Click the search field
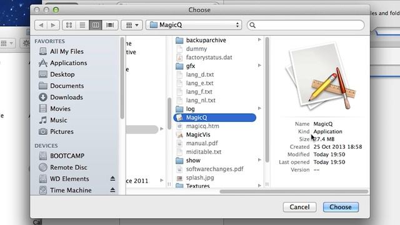400x225 pixels. pos(306,25)
